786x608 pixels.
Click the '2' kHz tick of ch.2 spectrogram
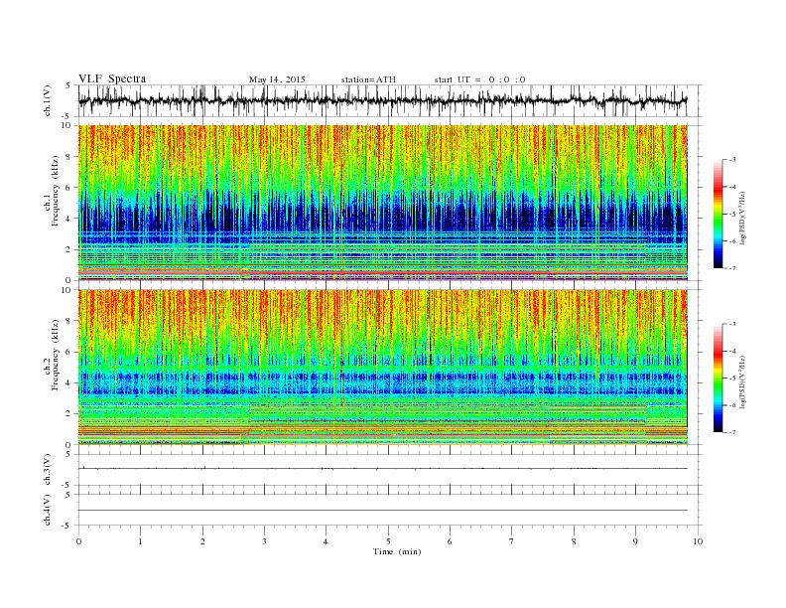[69, 414]
